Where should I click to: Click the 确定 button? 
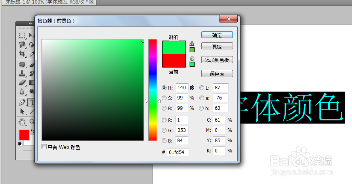217,35
